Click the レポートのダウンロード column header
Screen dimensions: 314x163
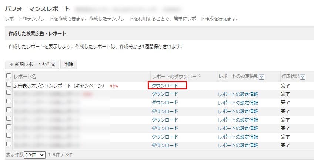[x=176, y=76]
